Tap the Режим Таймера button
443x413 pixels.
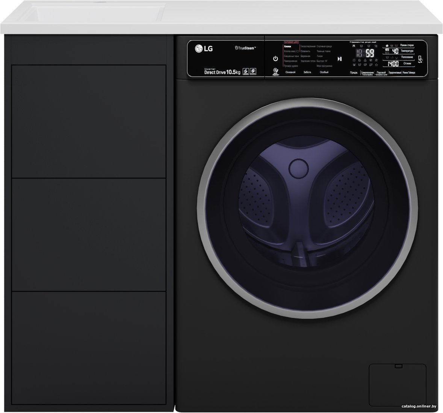point(409,73)
